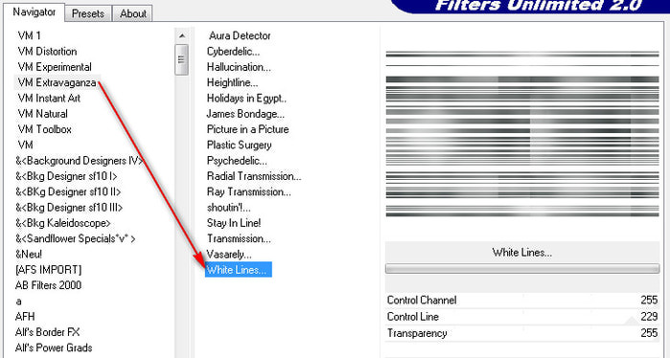670x358 pixels.
Task: Click the Transparency value 255
Action: [649, 333]
